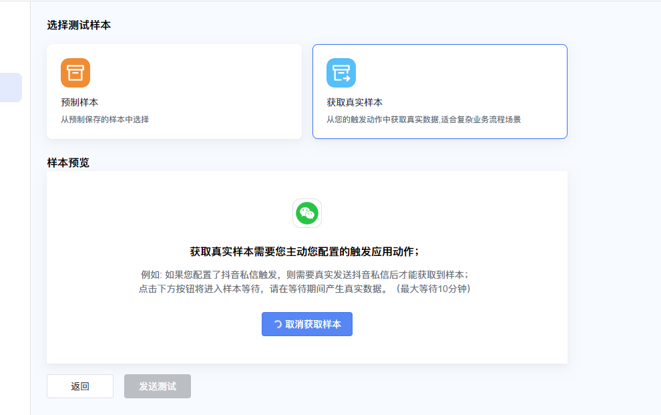Go back using the 返回 button
This screenshot has height=415, width=661.
[80, 386]
